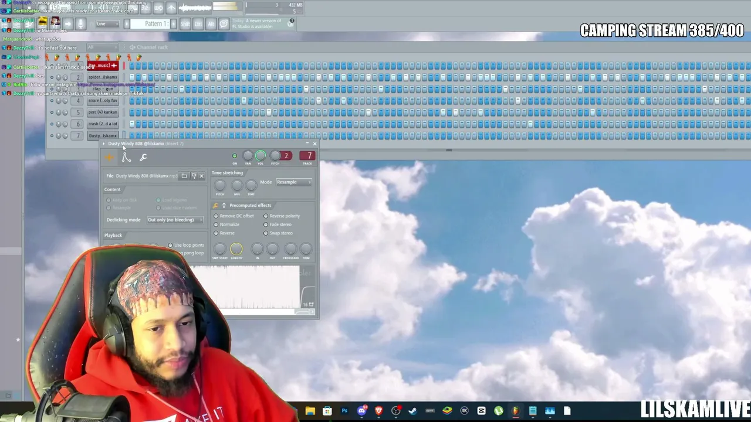Image resolution: width=751 pixels, height=422 pixels.
Task: Click the Shift typing keyboard button
Action: 185,24
